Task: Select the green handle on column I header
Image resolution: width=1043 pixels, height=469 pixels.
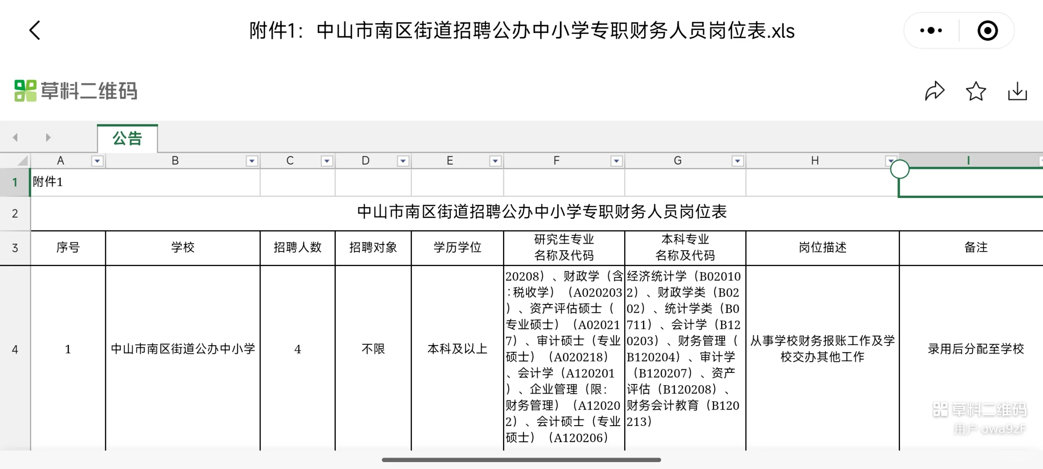Action: click(x=899, y=169)
